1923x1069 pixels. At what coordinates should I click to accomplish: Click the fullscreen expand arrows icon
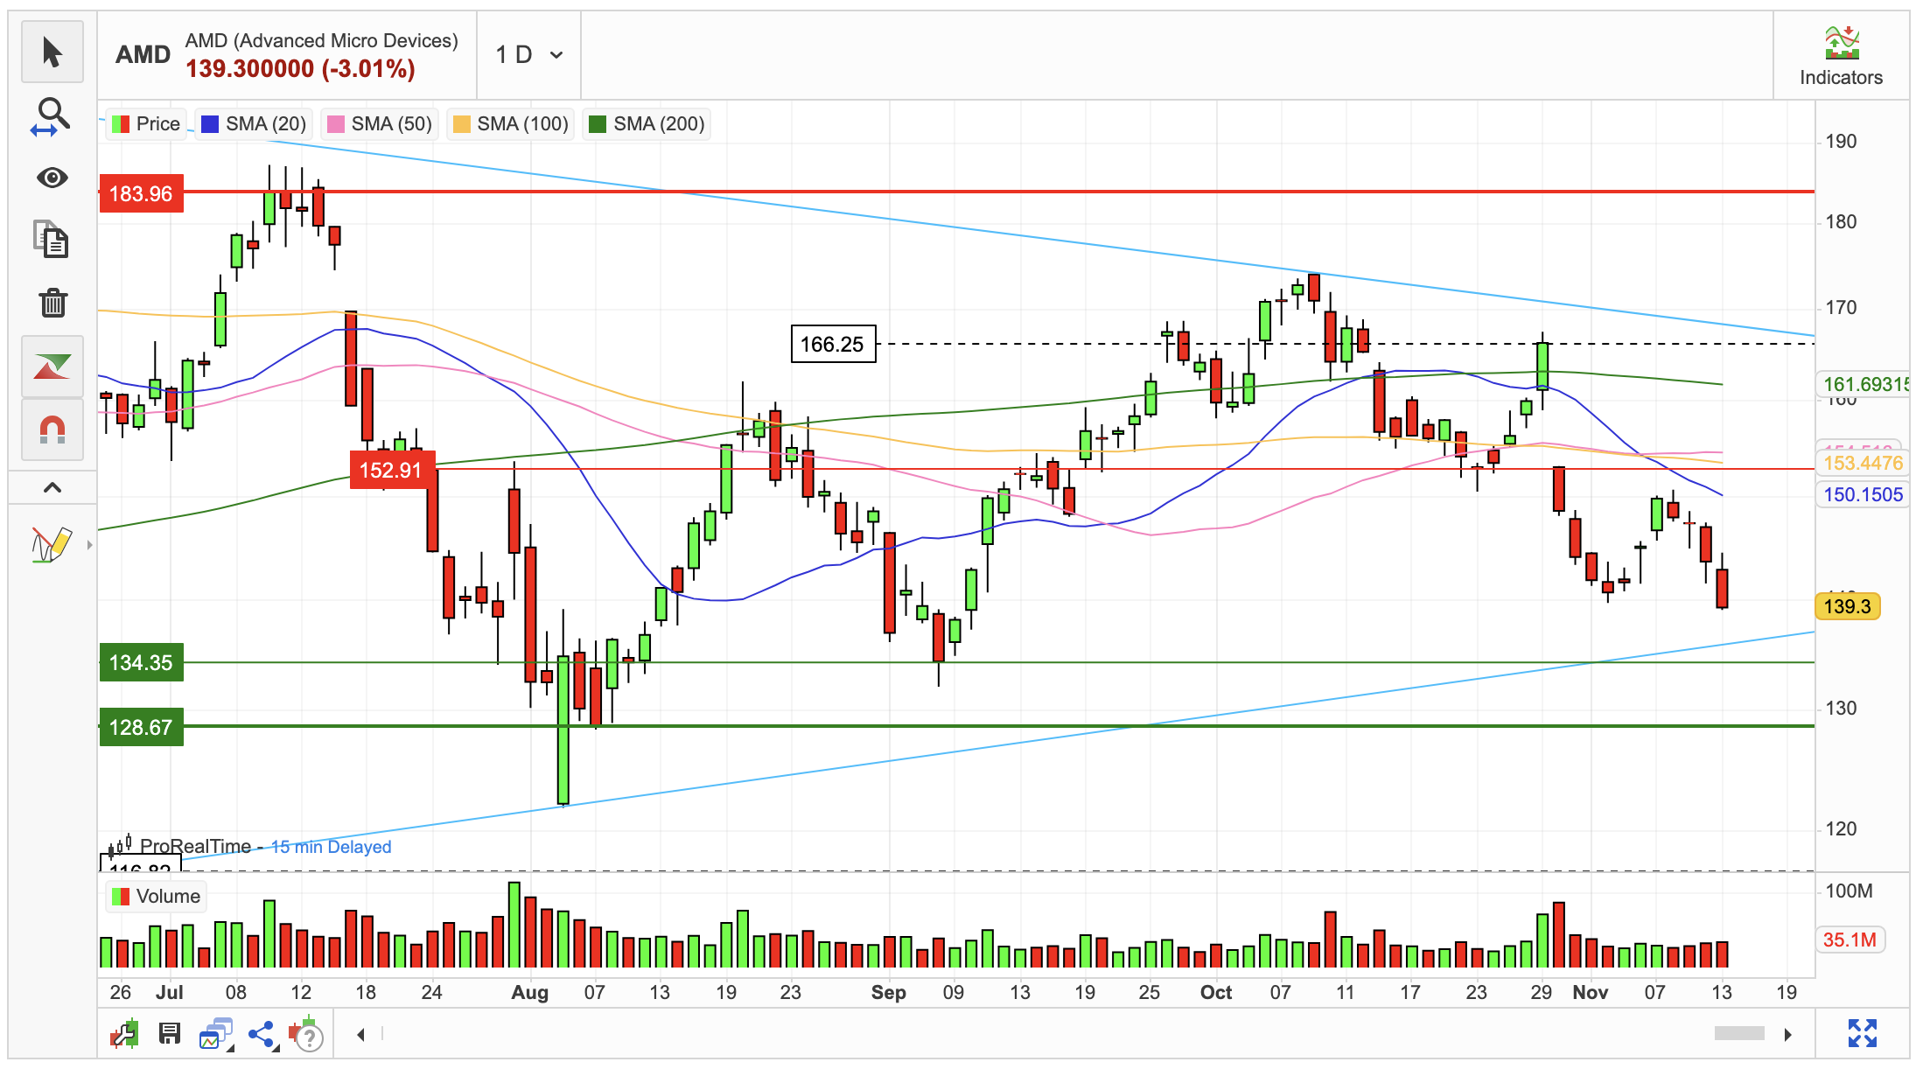1862,1033
